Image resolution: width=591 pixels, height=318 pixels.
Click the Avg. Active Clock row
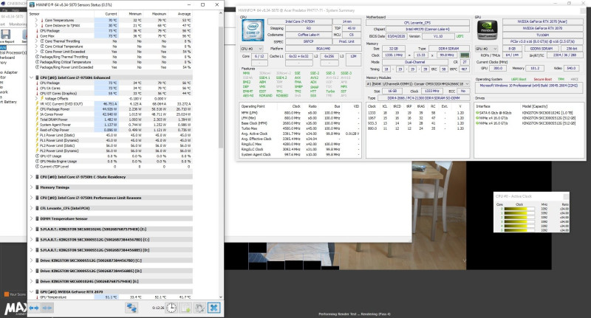pos(300,134)
